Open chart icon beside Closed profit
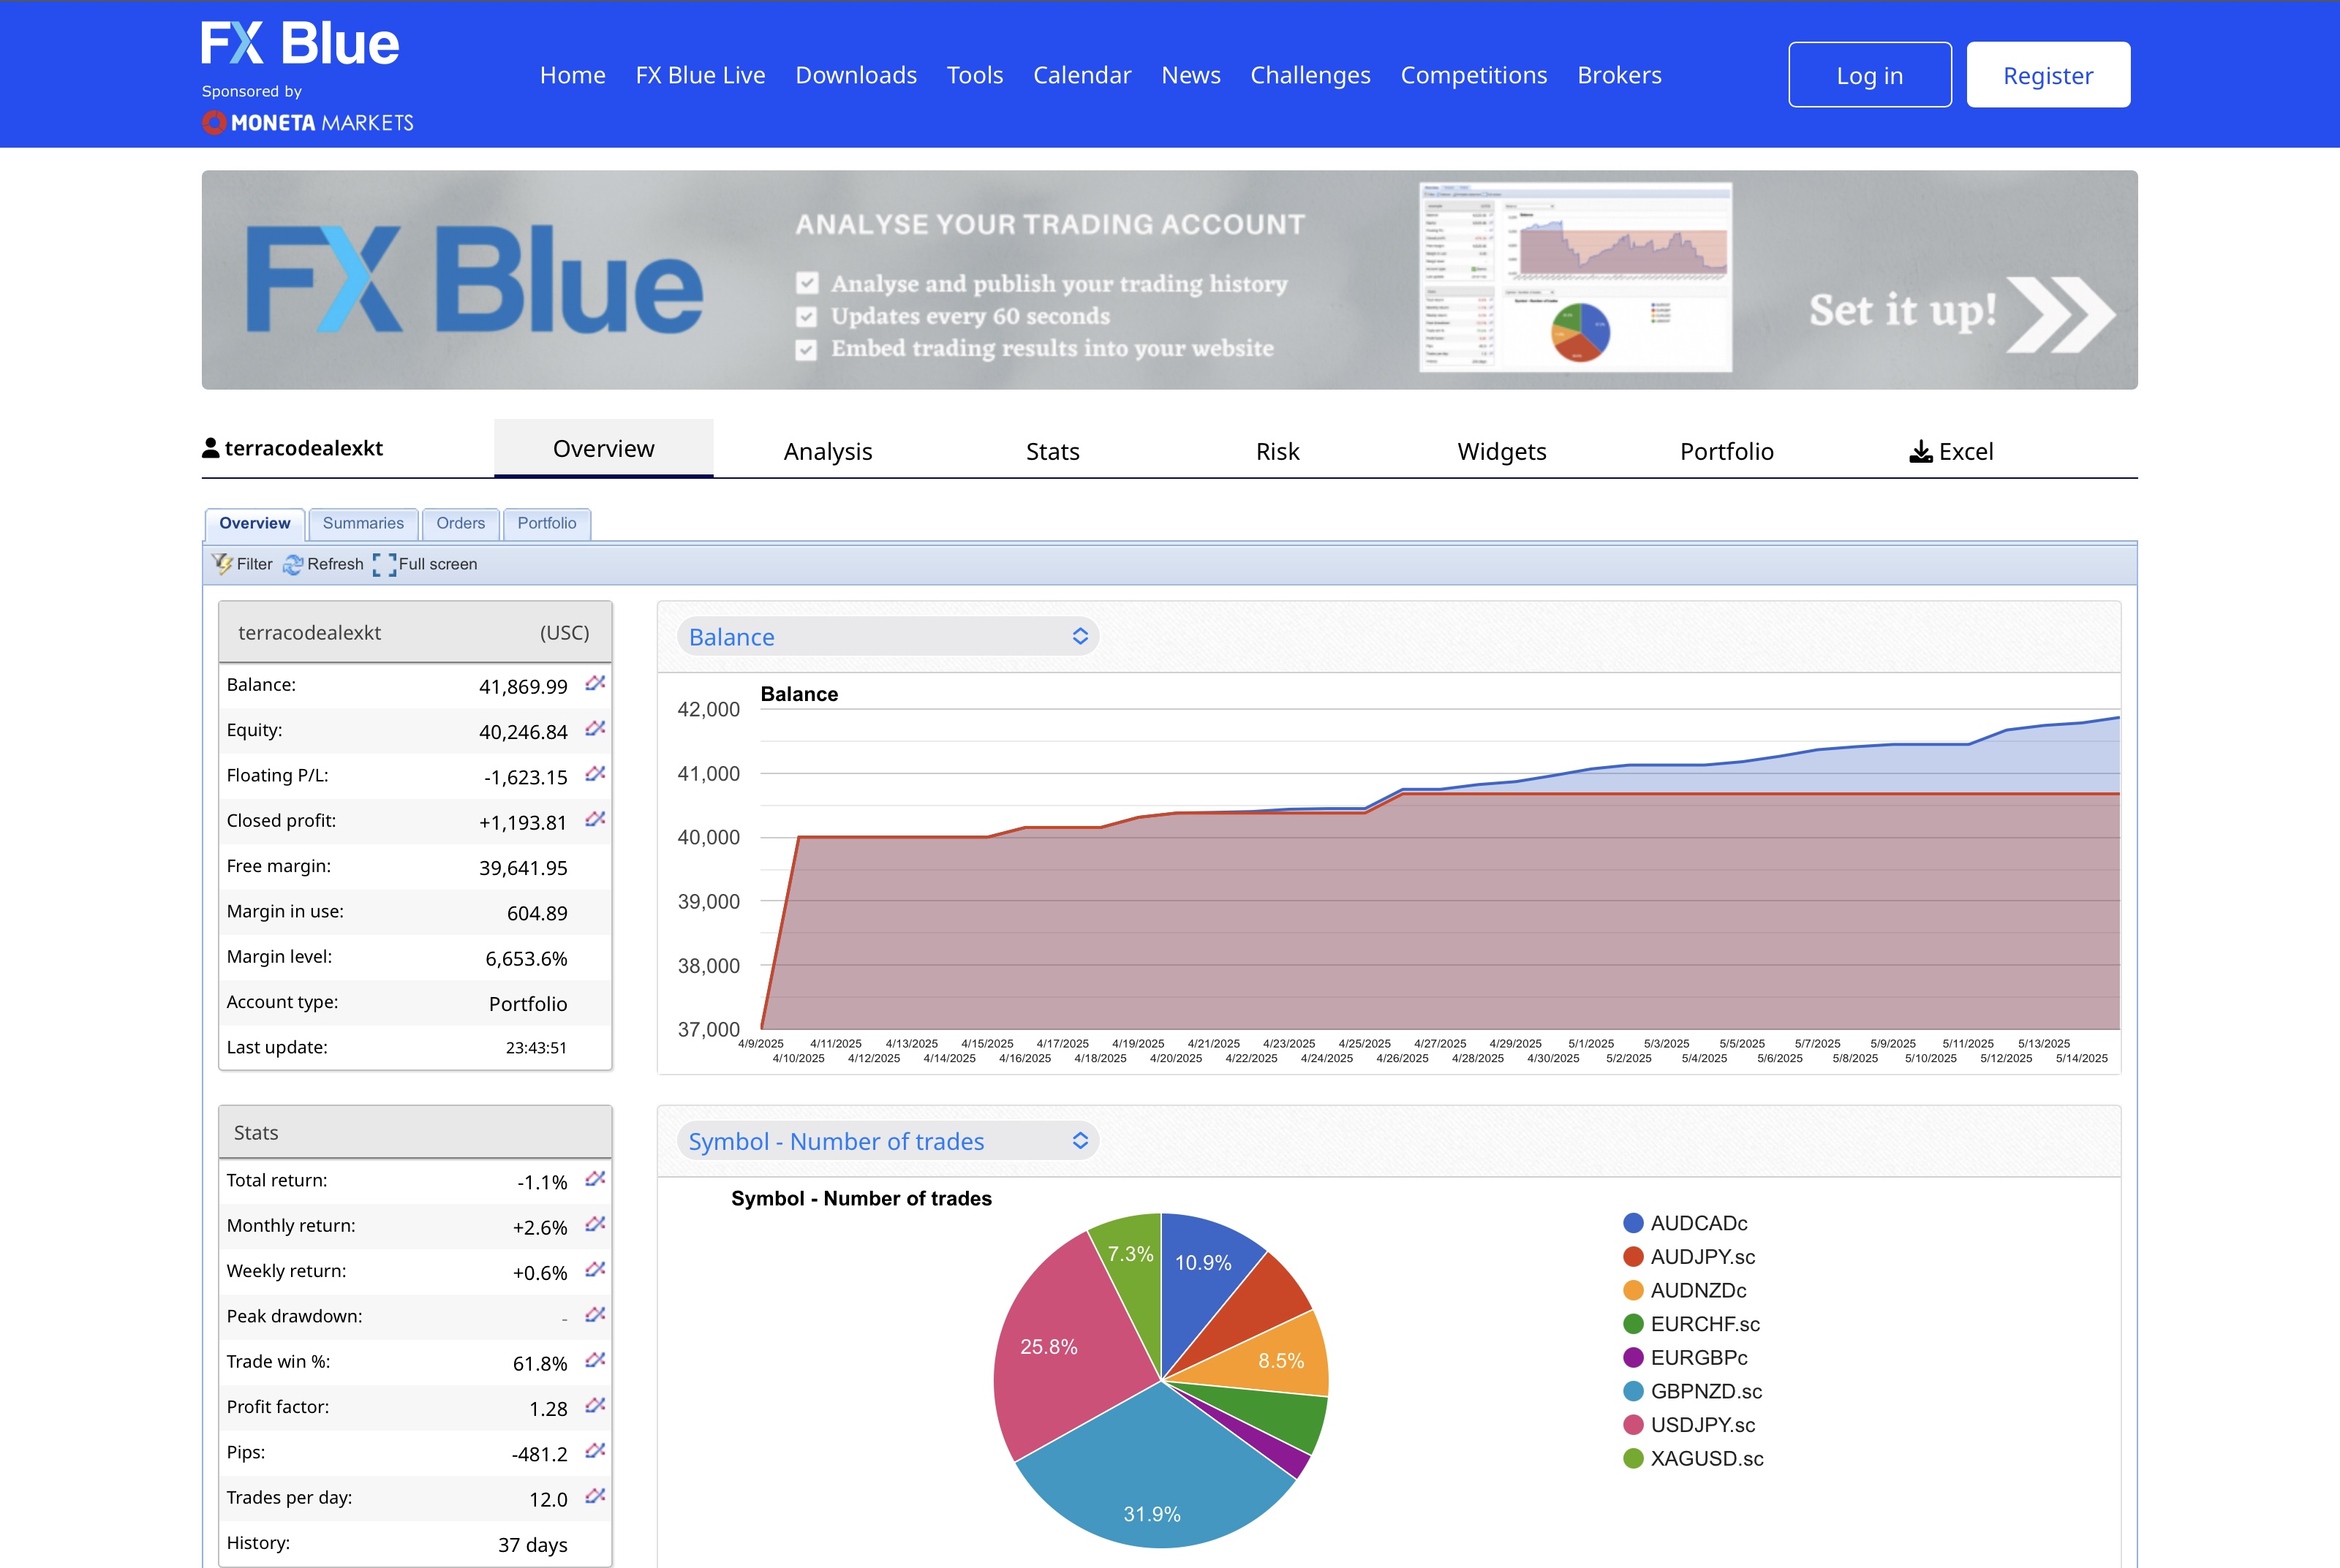Image resolution: width=2340 pixels, height=1568 pixels. pos(595,820)
